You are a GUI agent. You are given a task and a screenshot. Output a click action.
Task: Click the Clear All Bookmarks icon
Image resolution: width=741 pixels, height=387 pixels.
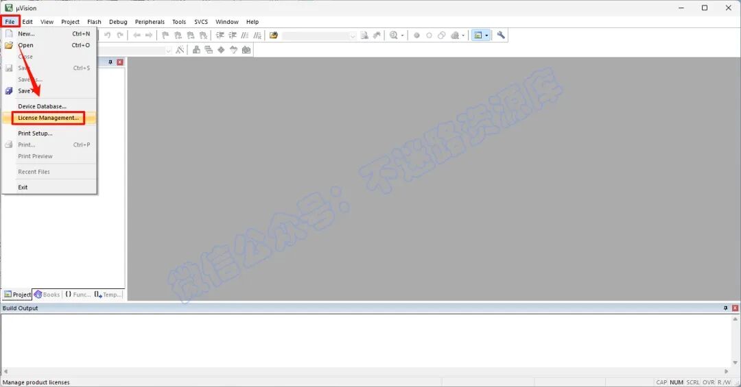pos(203,36)
